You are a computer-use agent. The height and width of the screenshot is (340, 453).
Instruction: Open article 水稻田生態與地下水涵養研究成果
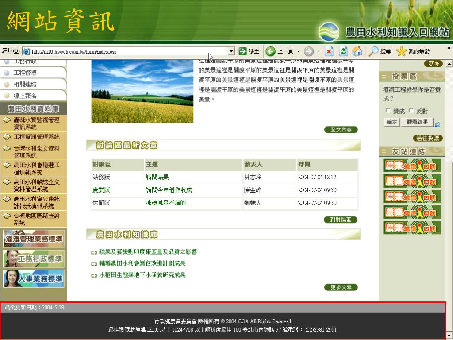pos(142,275)
